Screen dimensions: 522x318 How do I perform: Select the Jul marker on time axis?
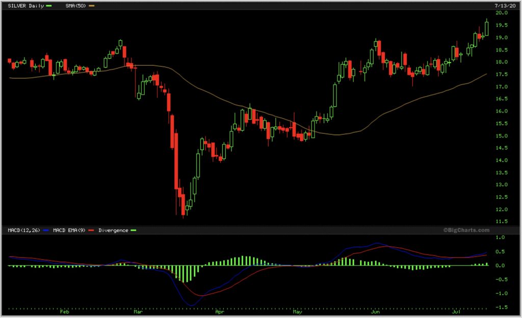pyautogui.click(x=457, y=312)
